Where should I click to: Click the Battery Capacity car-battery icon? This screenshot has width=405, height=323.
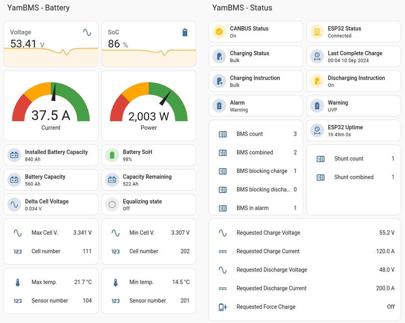(14, 180)
